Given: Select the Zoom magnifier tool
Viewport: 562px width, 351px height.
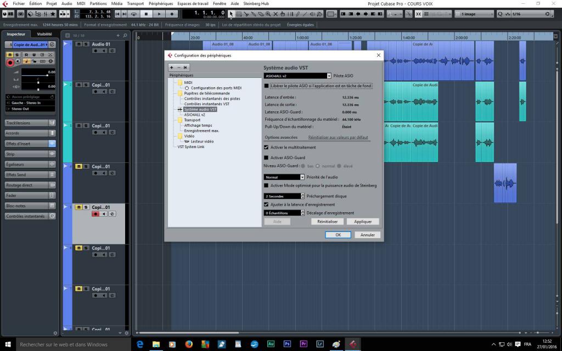Looking at the screenshot, I should [268, 14].
